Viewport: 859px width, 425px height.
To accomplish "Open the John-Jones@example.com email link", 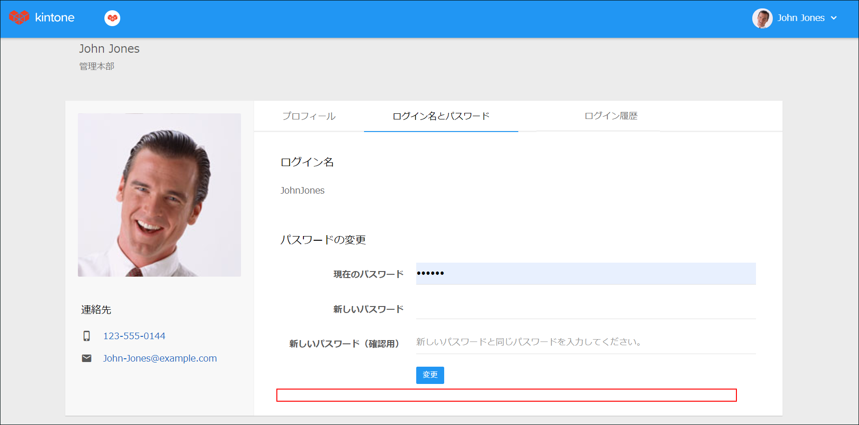I will 160,358.
